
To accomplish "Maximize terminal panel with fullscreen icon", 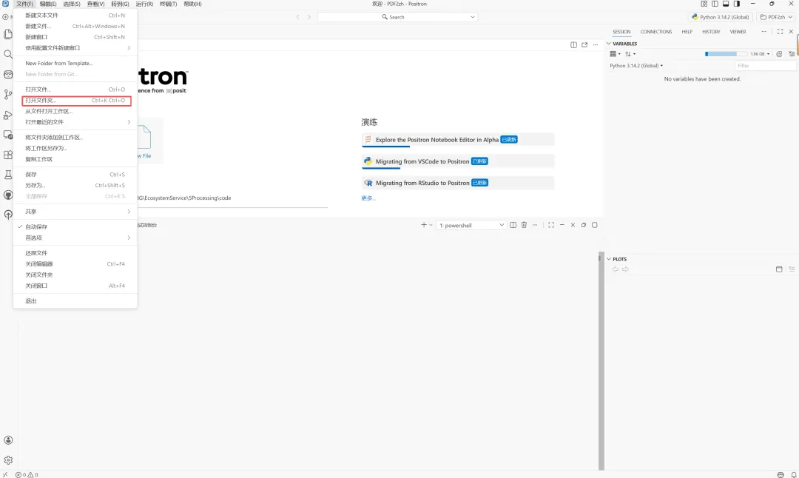I will (551, 225).
